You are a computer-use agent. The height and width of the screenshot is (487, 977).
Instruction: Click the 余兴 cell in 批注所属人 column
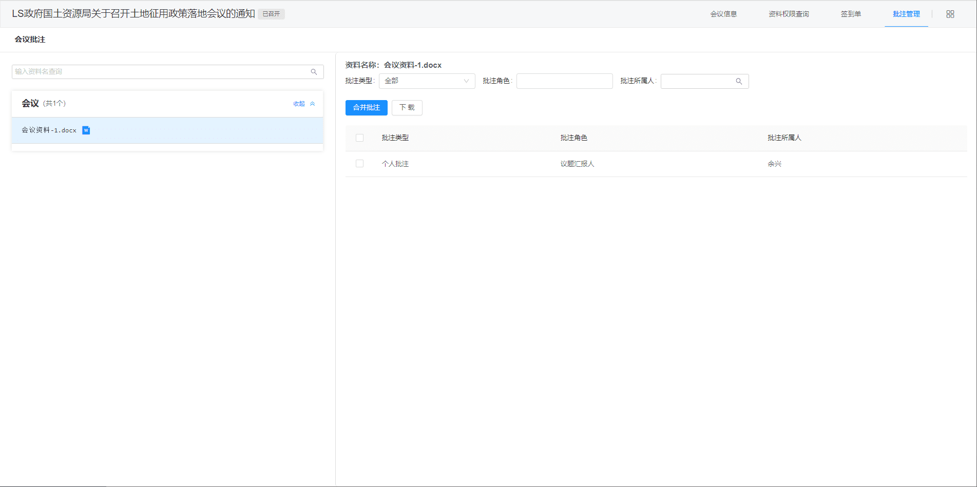[774, 164]
